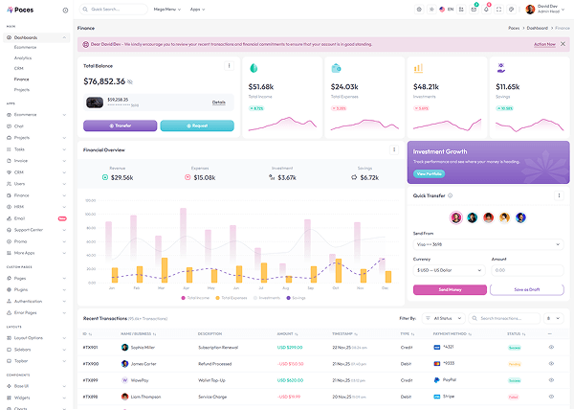
Task: Open the Total Balance three-dot menu
Action: tap(229, 66)
